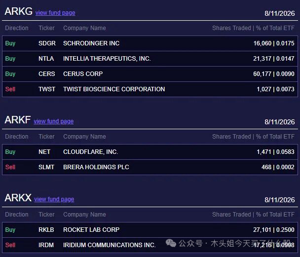The height and width of the screenshot is (257, 300).
Task: Click CERUS CORP company name
Action: pos(83,74)
